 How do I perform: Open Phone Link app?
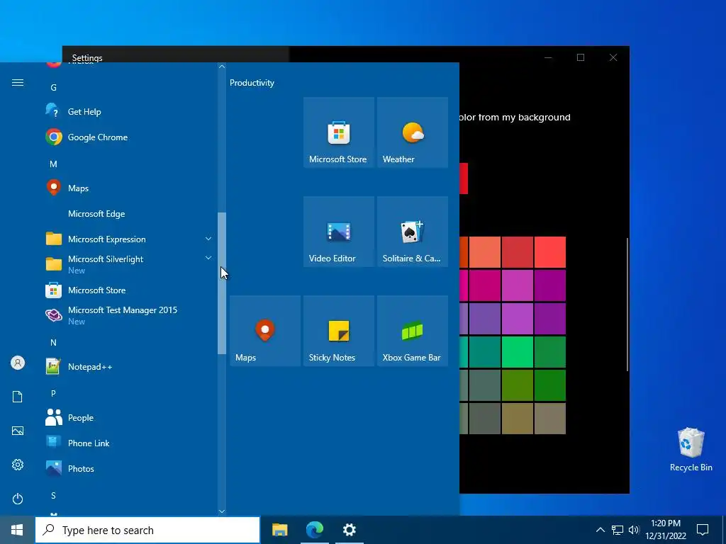(130, 443)
